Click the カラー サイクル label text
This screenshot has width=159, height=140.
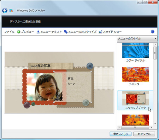point(135,60)
